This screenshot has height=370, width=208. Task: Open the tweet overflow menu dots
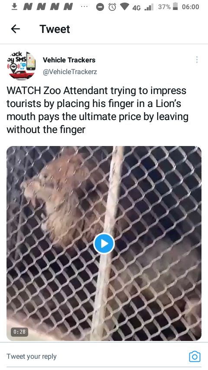point(197,60)
